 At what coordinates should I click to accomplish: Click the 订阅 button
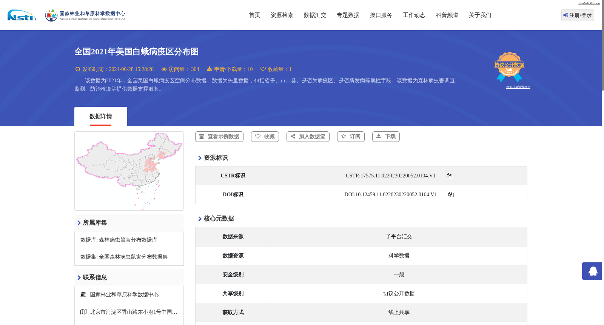coord(351,137)
